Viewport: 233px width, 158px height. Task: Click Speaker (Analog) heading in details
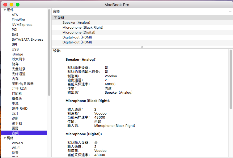pyautogui.click(x=81, y=59)
